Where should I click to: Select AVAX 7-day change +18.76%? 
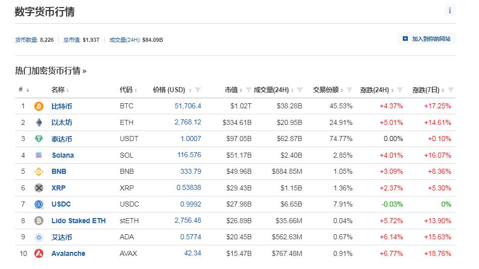click(438, 253)
